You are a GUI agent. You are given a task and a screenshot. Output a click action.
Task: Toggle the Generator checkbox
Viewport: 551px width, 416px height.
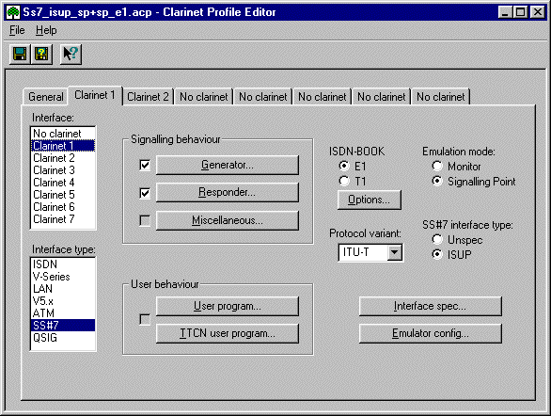pos(145,165)
